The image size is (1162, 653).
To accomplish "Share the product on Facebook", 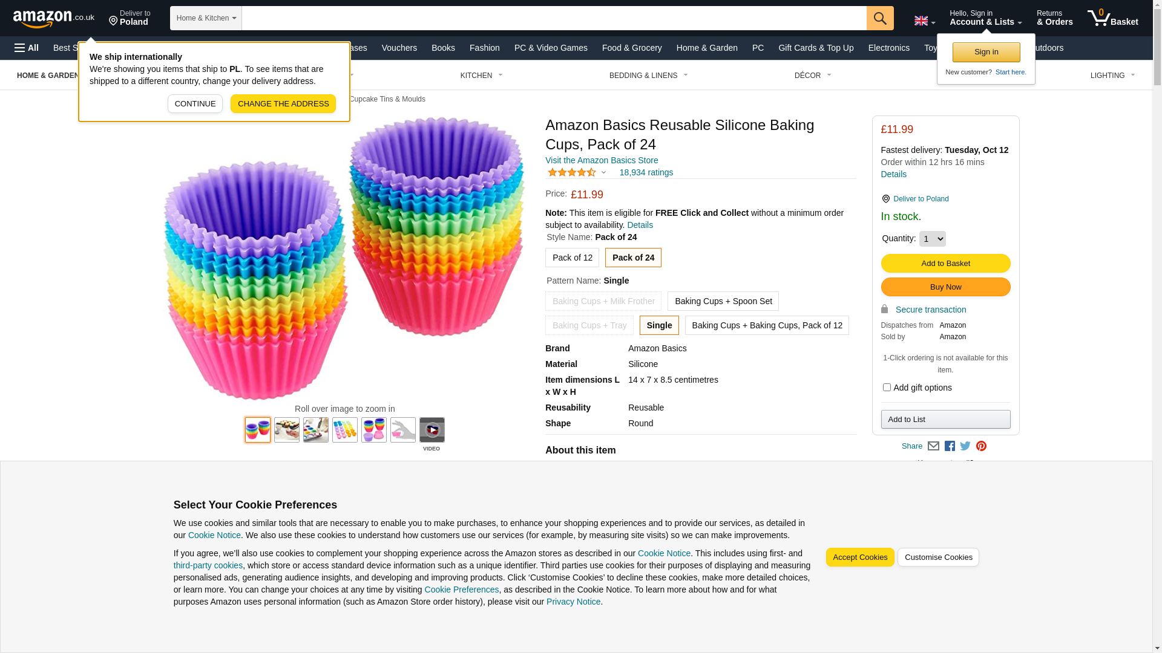I will click(x=950, y=446).
